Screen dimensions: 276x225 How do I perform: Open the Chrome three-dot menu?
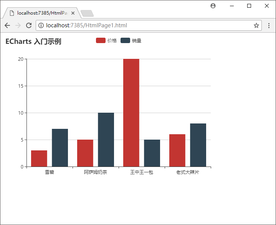pyautogui.click(x=269, y=25)
